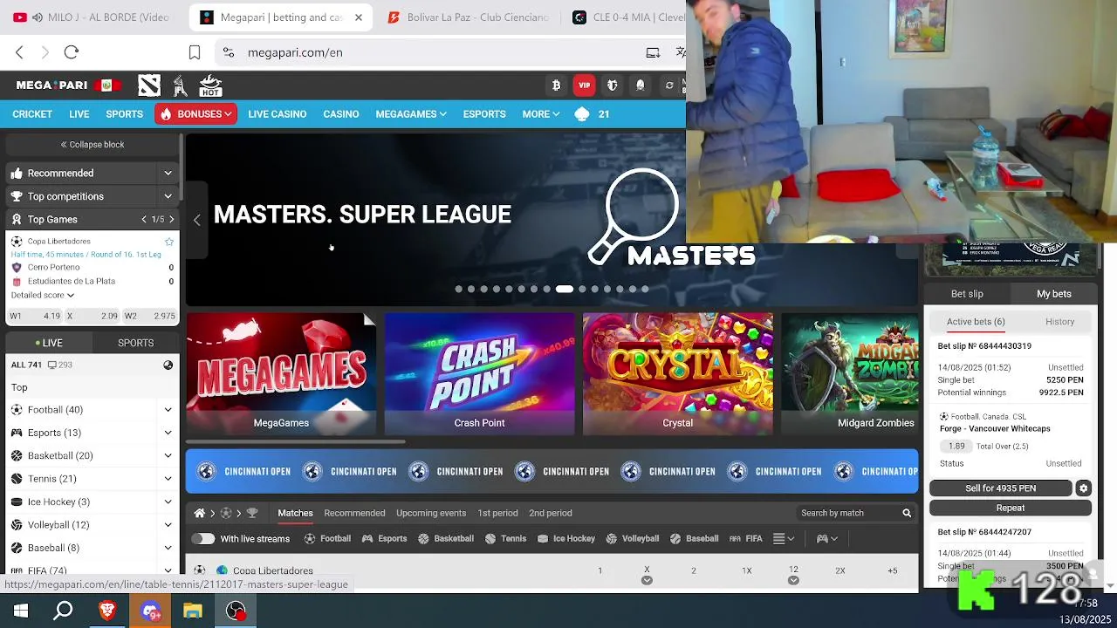The image size is (1117, 628).
Task: Go to previous banner slide arrow
Action: (x=196, y=221)
